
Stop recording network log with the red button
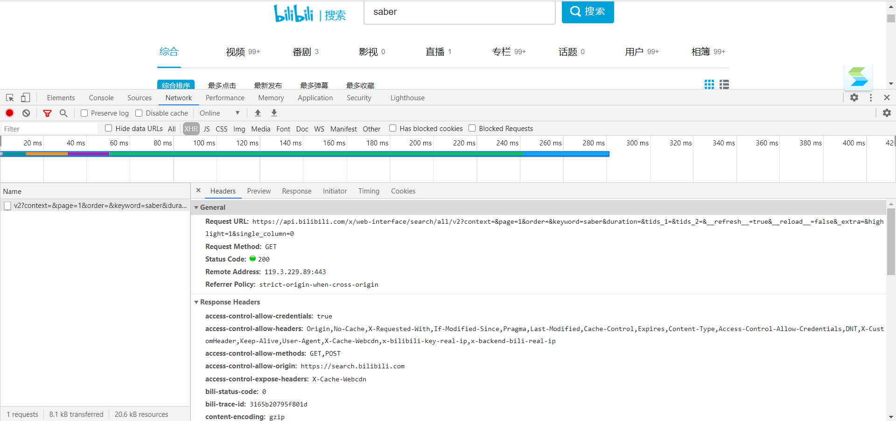pos(9,113)
